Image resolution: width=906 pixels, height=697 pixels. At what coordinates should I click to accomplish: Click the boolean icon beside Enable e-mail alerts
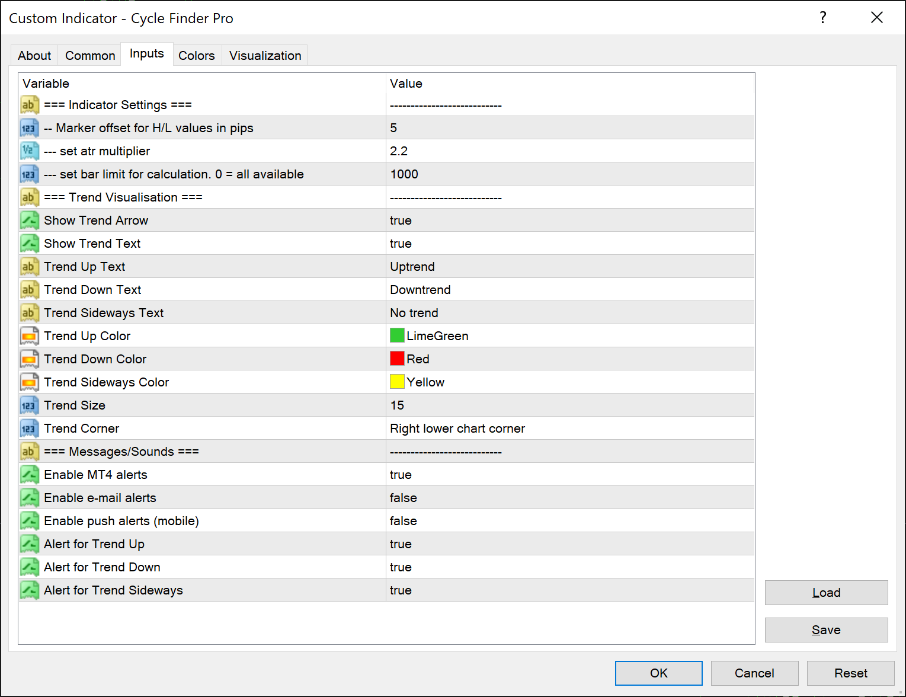point(30,498)
